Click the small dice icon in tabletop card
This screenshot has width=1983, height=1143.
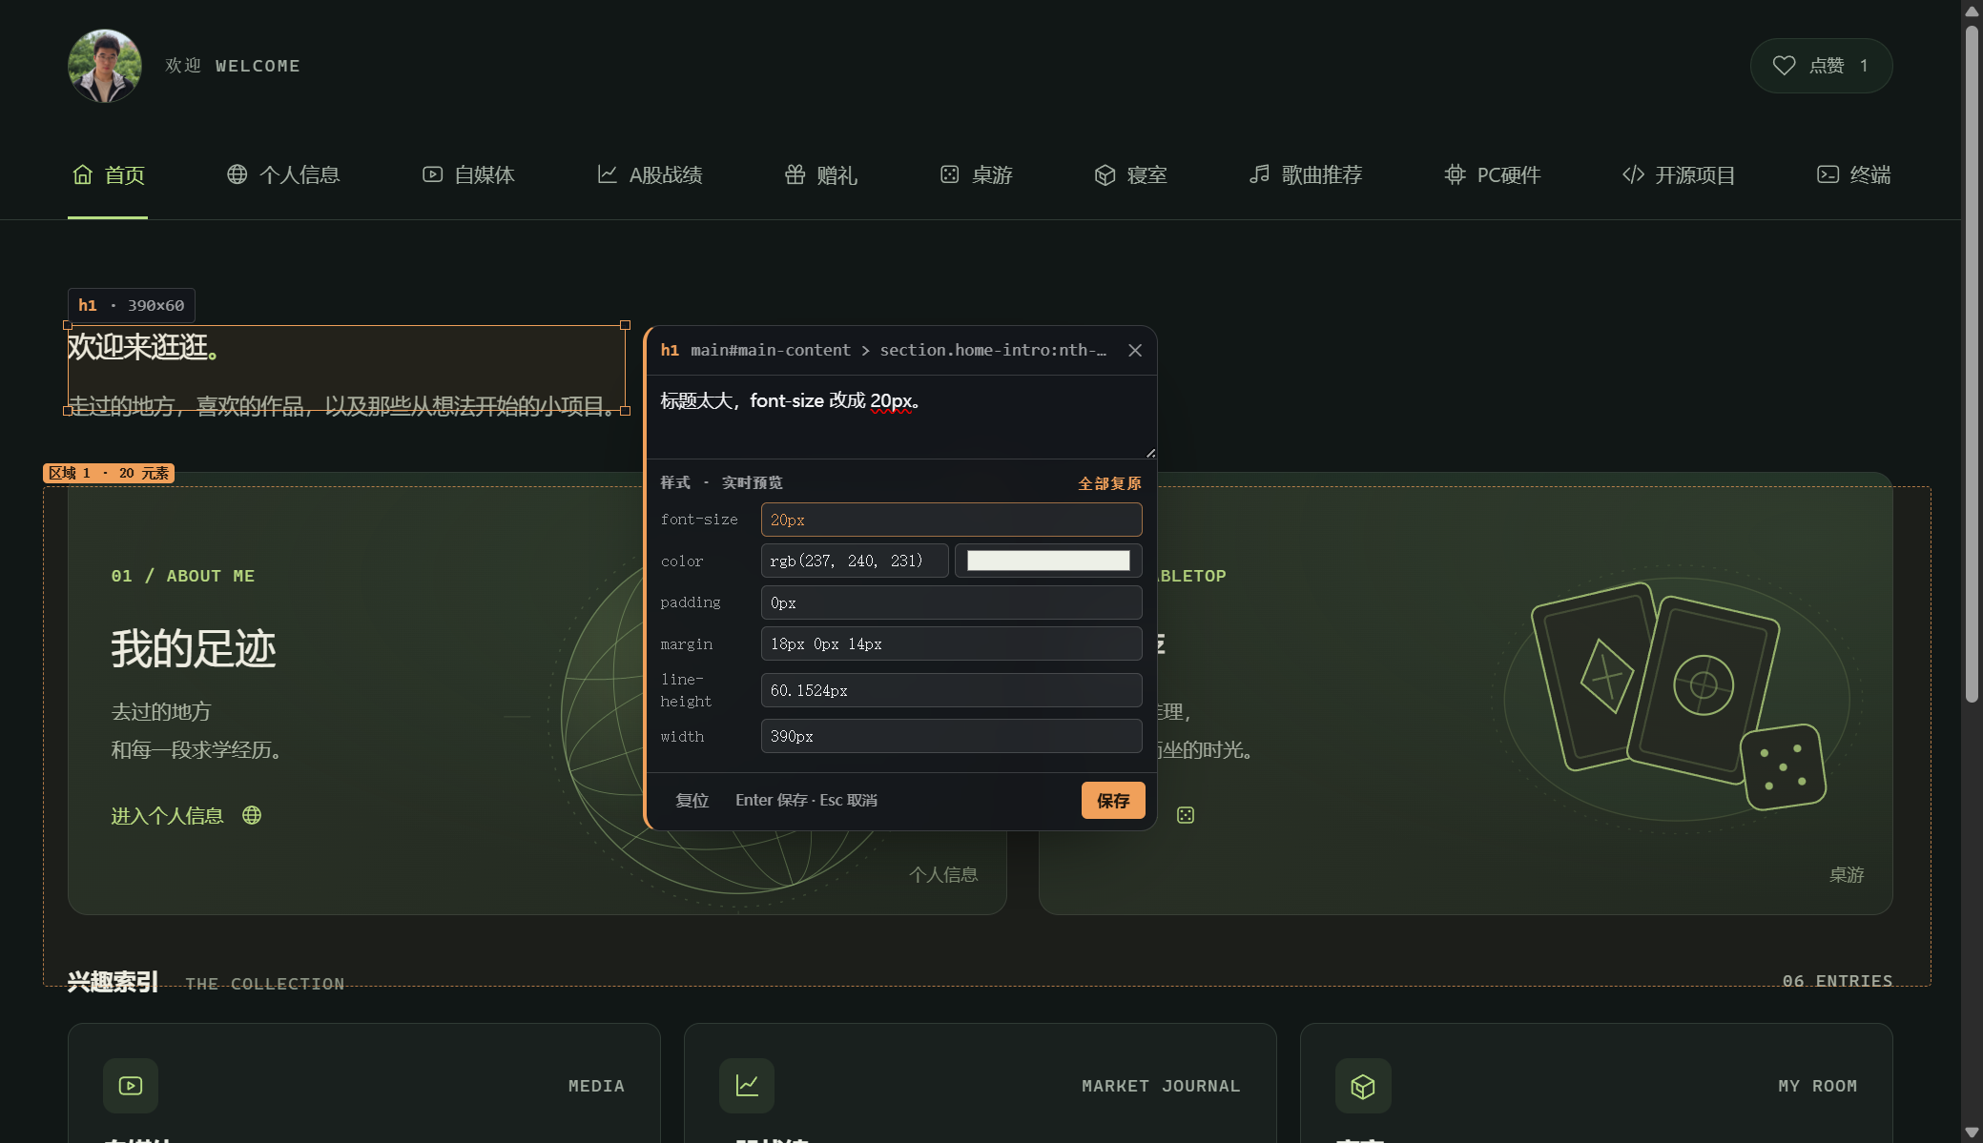pyautogui.click(x=1186, y=815)
